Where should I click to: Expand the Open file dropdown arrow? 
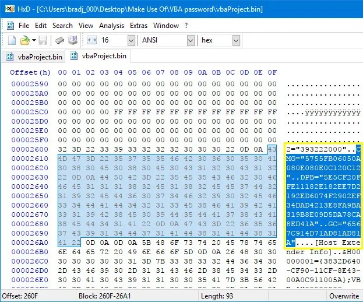pyautogui.click(x=34, y=40)
